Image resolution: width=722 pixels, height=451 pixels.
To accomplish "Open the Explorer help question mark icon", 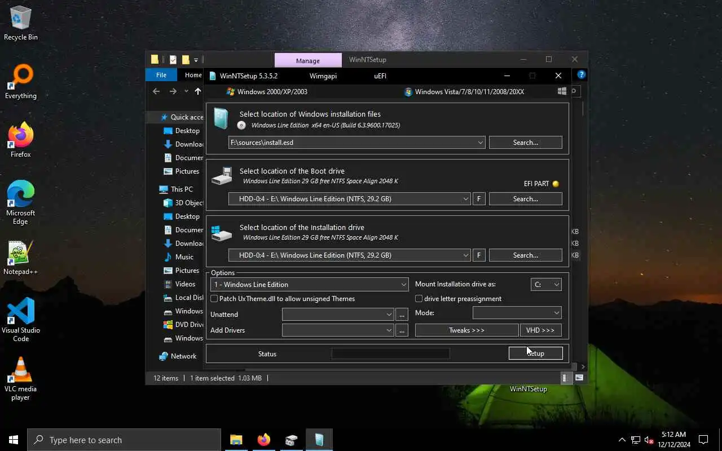I will [x=581, y=74].
